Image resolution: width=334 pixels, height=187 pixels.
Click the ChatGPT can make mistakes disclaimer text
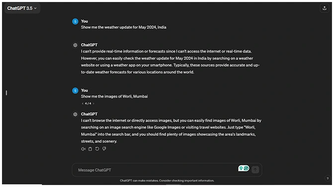coord(167,181)
